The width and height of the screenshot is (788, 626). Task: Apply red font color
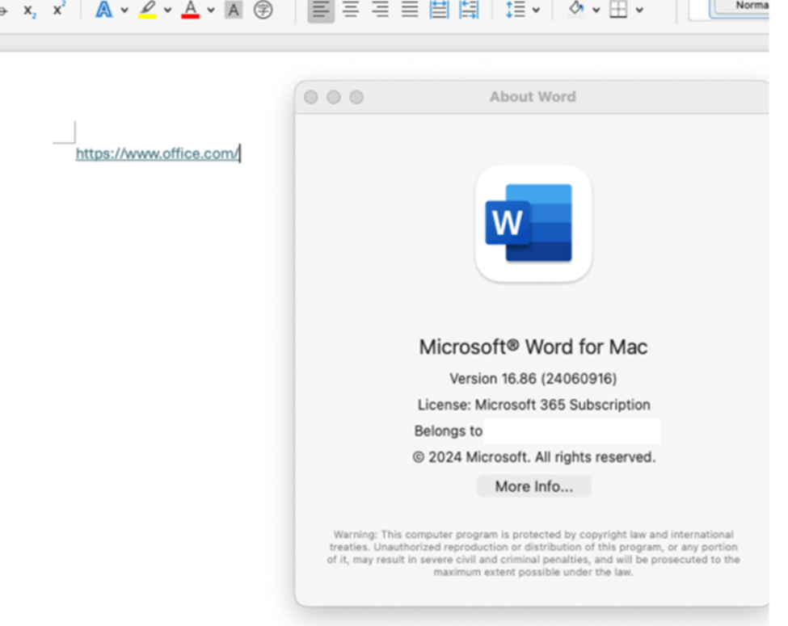tap(191, 10)
